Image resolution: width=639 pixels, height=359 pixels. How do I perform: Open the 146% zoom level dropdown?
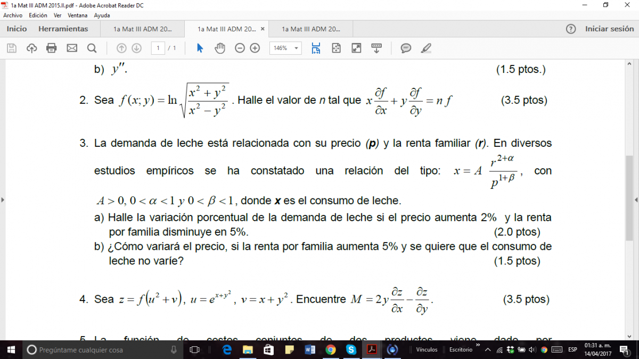pyautogui.click(x=286, y=48)
